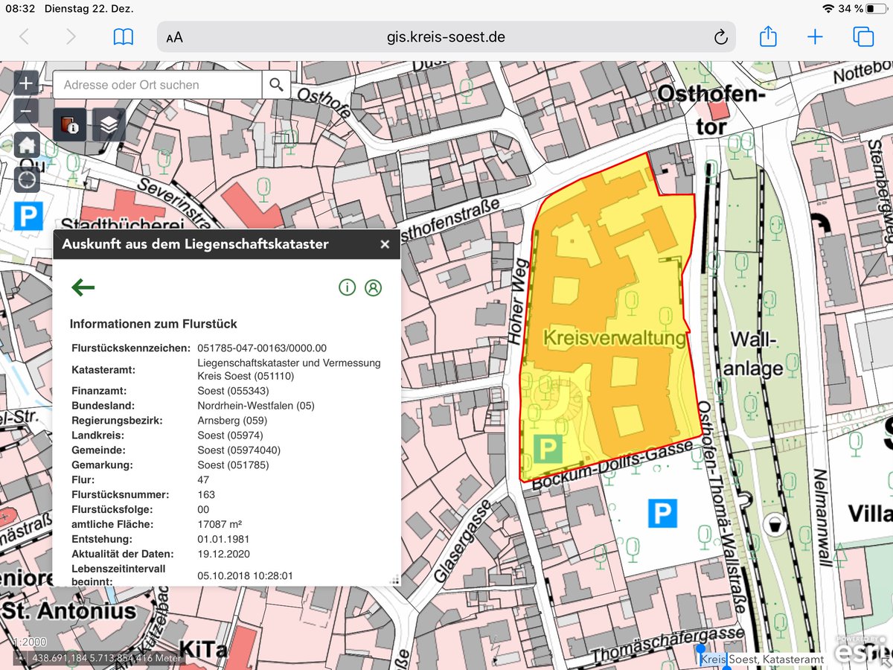The height and width of the screenshot is (670, 893).
Task: Focus the gis.kreis-soest.de address bar
Action: pos(446,36)
